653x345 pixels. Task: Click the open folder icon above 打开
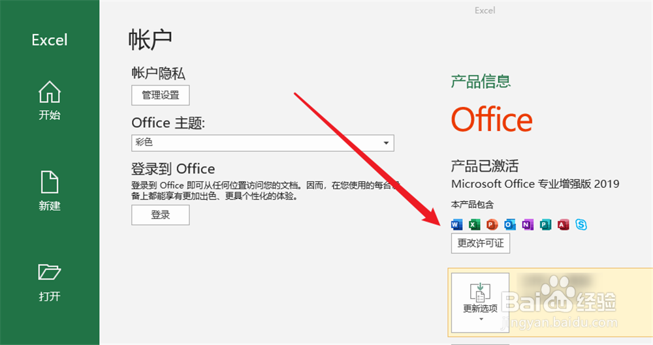point(50,272)
